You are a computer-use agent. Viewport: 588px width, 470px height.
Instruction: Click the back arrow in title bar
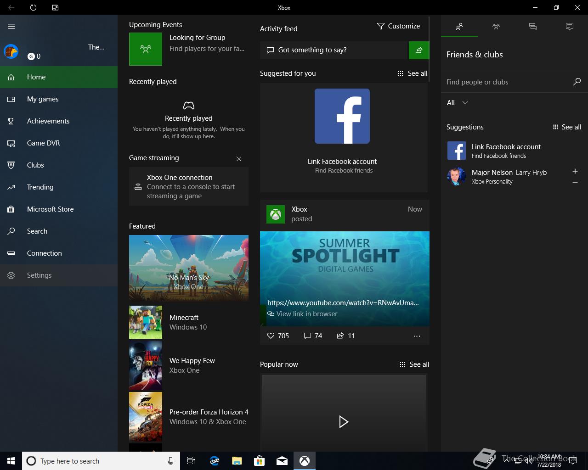click(11, 7)
